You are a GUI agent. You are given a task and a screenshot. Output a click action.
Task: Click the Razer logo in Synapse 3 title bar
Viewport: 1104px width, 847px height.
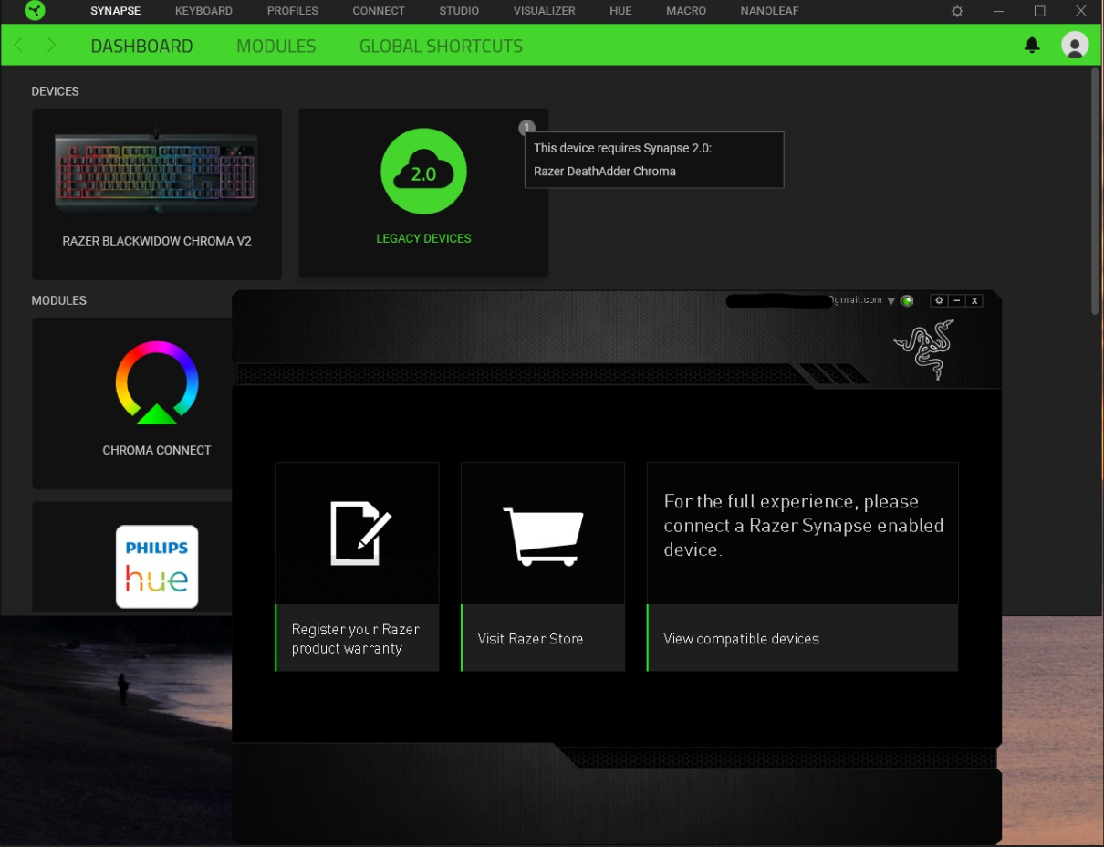35,11
